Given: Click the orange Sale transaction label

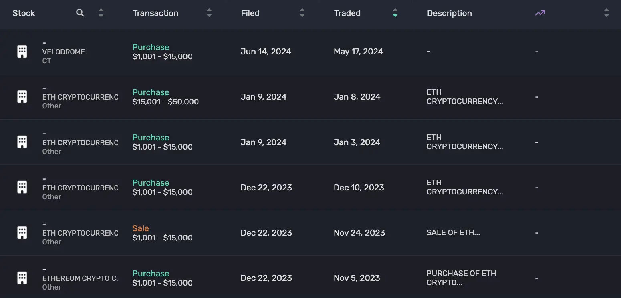Looking at the screenshot, I should [141, 228].
